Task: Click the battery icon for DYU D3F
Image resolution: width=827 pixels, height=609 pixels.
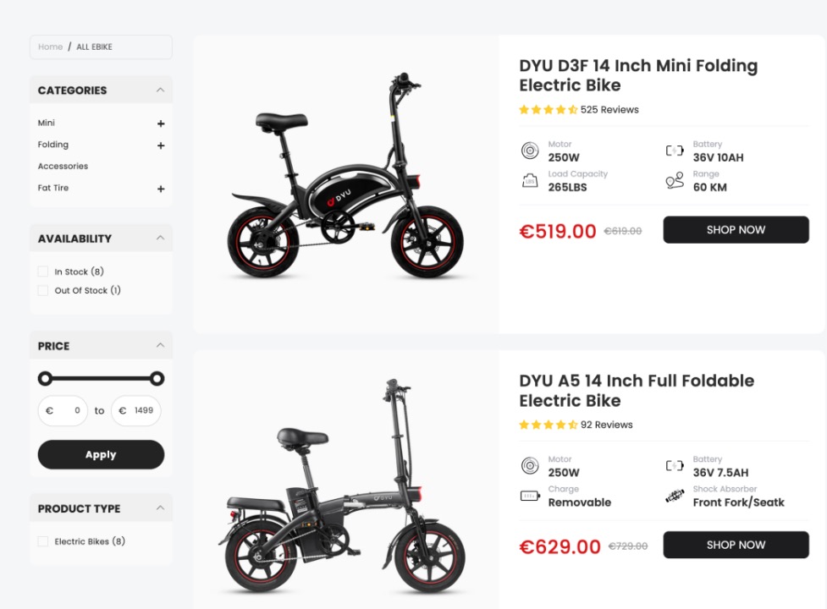Action: point(674,151)
